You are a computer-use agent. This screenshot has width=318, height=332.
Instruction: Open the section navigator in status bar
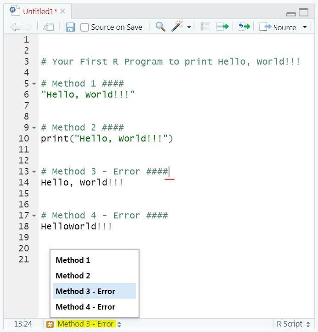pos(89,324)
